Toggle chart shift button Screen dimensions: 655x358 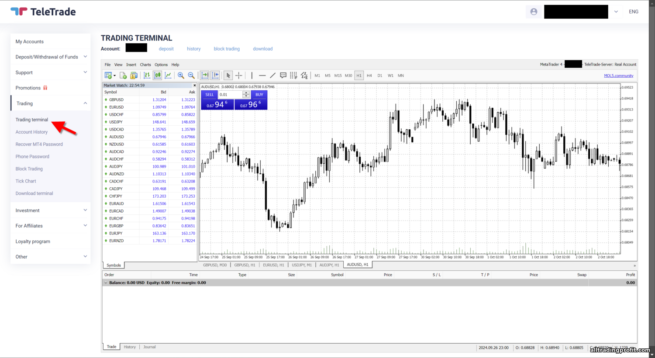[x=215, y=76]
